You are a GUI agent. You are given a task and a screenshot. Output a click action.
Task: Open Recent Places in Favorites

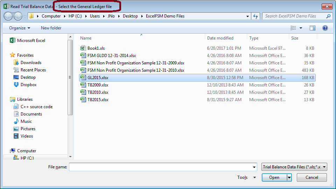tap(29, 70)
